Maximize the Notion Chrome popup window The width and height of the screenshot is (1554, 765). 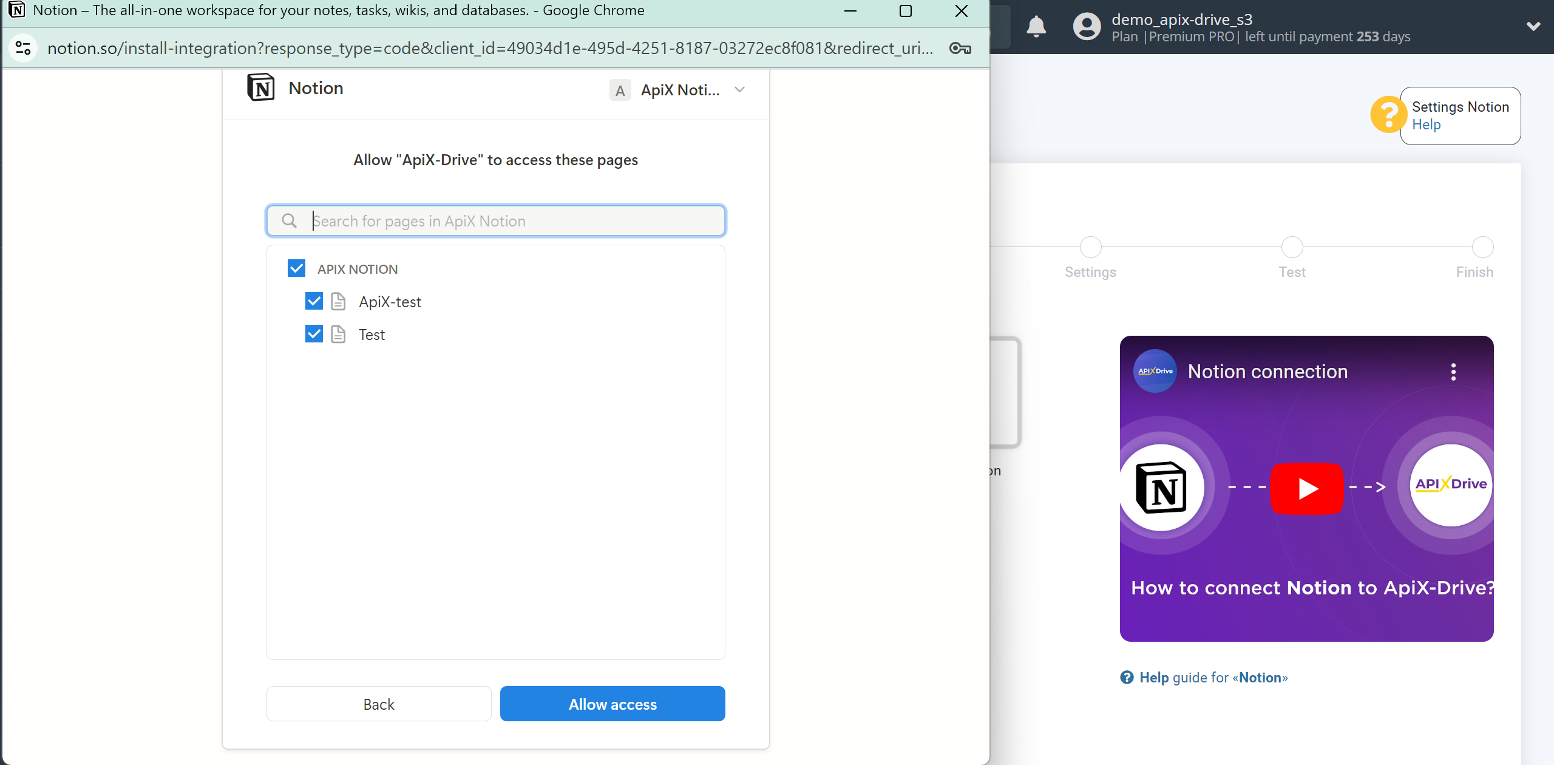pyautogui.click(x=906, y=11)
